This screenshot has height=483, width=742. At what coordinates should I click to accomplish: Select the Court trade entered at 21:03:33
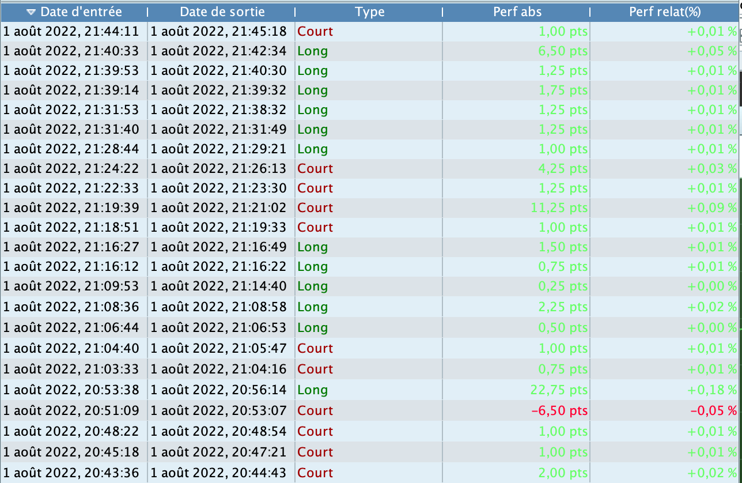point(71,369)
